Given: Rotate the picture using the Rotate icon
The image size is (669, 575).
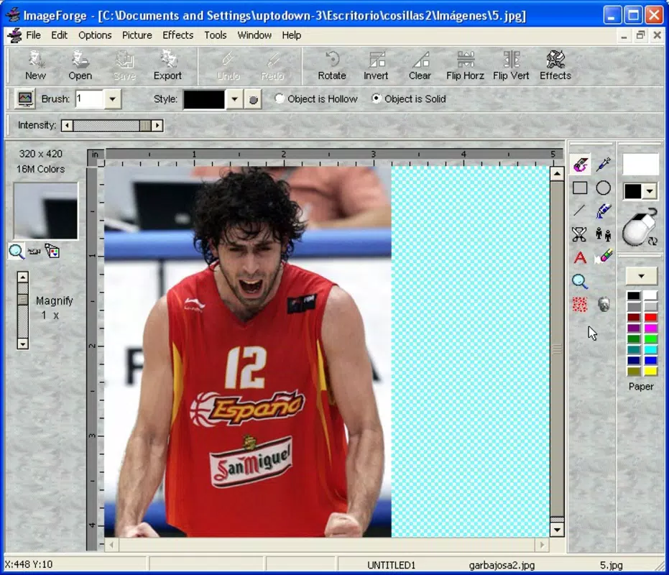Looking at the screenshot, I should point(332,65).
